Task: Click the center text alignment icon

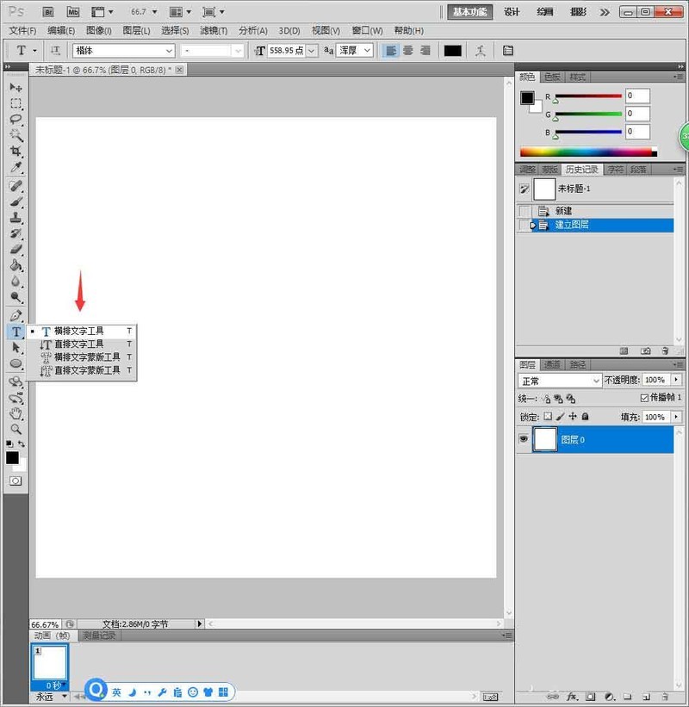Action: click(408, 50)
